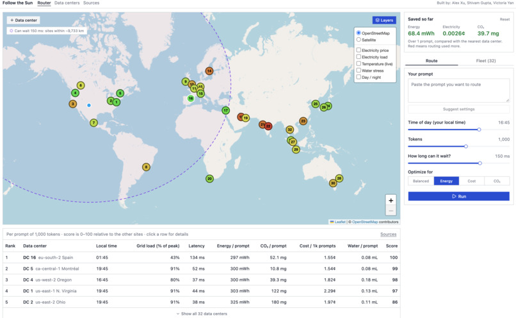This screenshot has width=516, height=318.
Task: Click red marker 22 in India
Action: tap(268, 126)
